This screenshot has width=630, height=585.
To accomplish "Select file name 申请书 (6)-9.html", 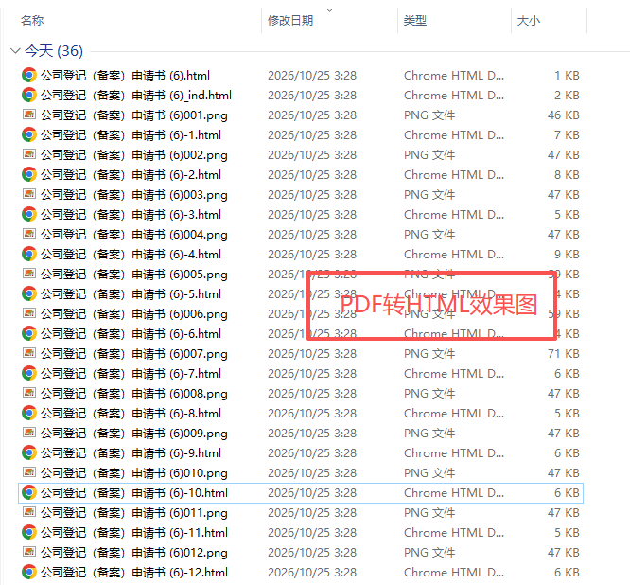I will click(131, 454).
